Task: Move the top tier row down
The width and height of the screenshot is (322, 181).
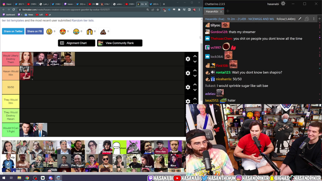Action: (x=195, y=61)
